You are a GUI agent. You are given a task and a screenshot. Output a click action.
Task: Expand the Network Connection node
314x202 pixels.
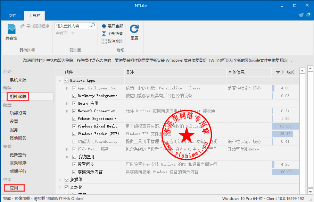[x=67, y=111]
